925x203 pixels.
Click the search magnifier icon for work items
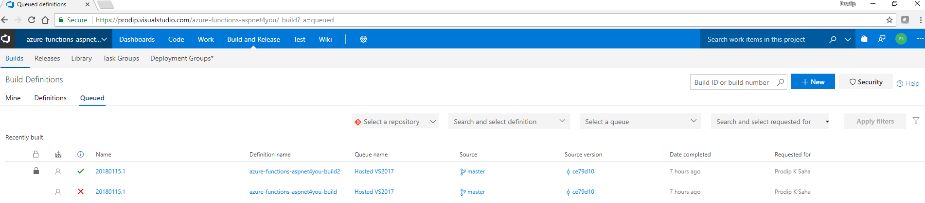tap(833, 39)
